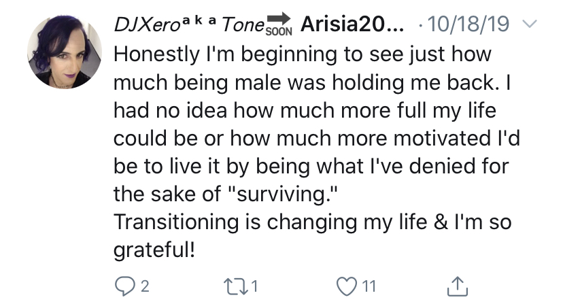This screenshot has height=306, width=563.
Task: Open the share options upload icon
Action: click(458, 286)
